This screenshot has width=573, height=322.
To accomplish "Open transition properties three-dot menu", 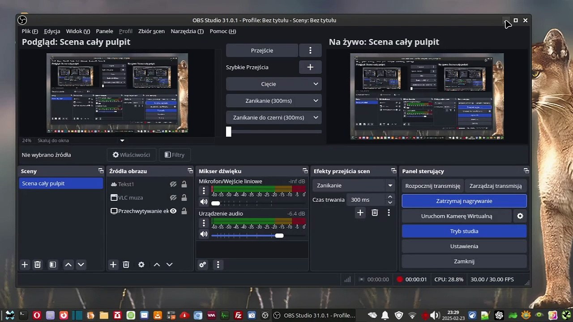I will pos(389,213).
